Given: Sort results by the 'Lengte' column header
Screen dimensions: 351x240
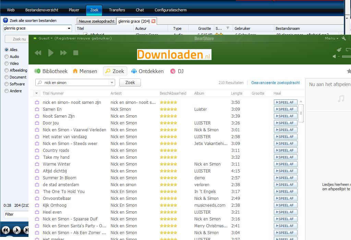Looking at the screenshot, I should [x=237, y=93].
